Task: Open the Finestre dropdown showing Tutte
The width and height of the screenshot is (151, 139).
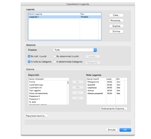Action: [x=75, y=50]
